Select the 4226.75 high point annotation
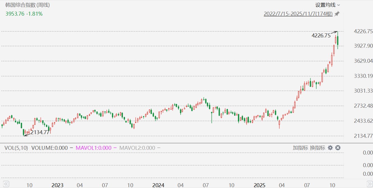Image resolution: width=373 pixels, height=188 pixels. pyautogui.click(x=321, y=35)
